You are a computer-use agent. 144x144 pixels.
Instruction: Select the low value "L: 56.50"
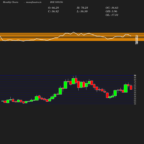pos(82,12)
